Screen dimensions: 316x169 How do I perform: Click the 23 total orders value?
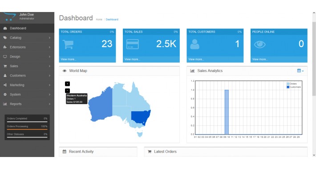pyautogui.click(x=107, y=44)
